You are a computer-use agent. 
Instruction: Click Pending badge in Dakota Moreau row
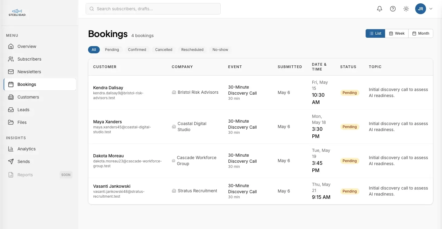(x=350, y=161)
